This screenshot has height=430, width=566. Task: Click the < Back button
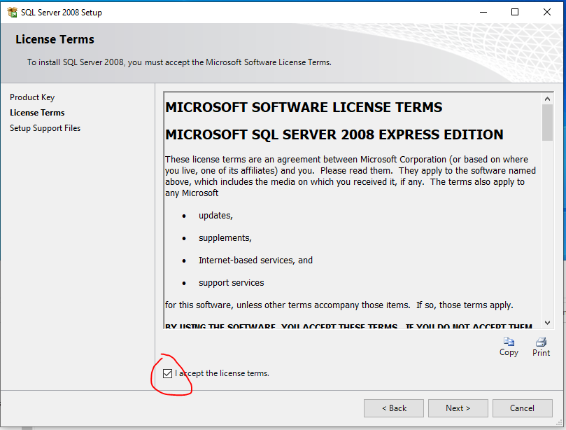click(394, 408)
